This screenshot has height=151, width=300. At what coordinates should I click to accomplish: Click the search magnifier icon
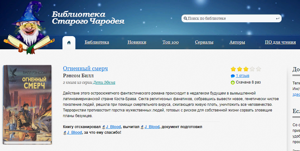click(185, 19)
